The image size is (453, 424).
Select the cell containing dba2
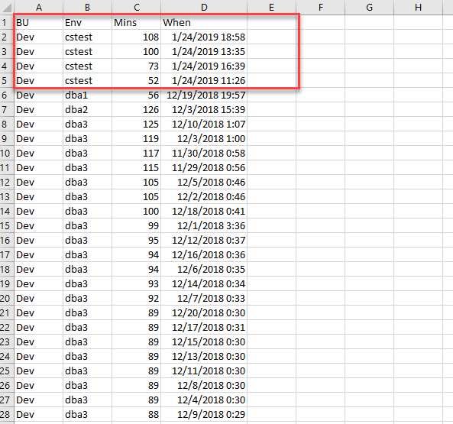coord(87,110)
